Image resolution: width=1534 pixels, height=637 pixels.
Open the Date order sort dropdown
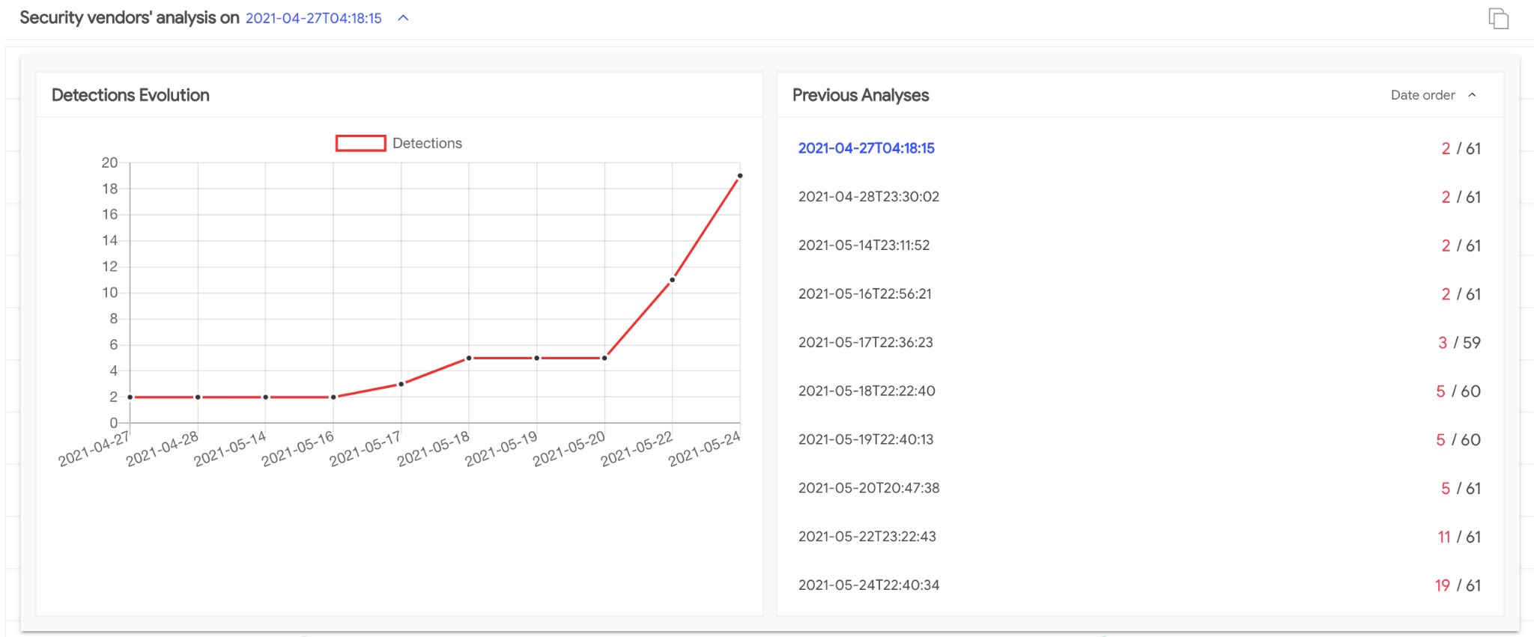[1422, 95]
